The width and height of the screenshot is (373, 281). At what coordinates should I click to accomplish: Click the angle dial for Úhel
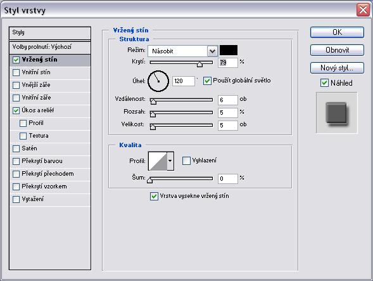point(158,81)
